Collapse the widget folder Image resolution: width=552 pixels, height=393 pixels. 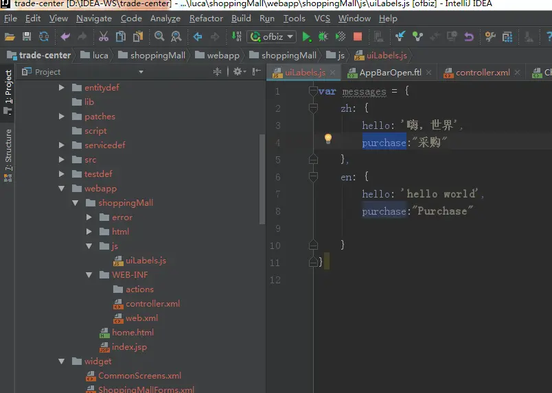click(62, 361)
